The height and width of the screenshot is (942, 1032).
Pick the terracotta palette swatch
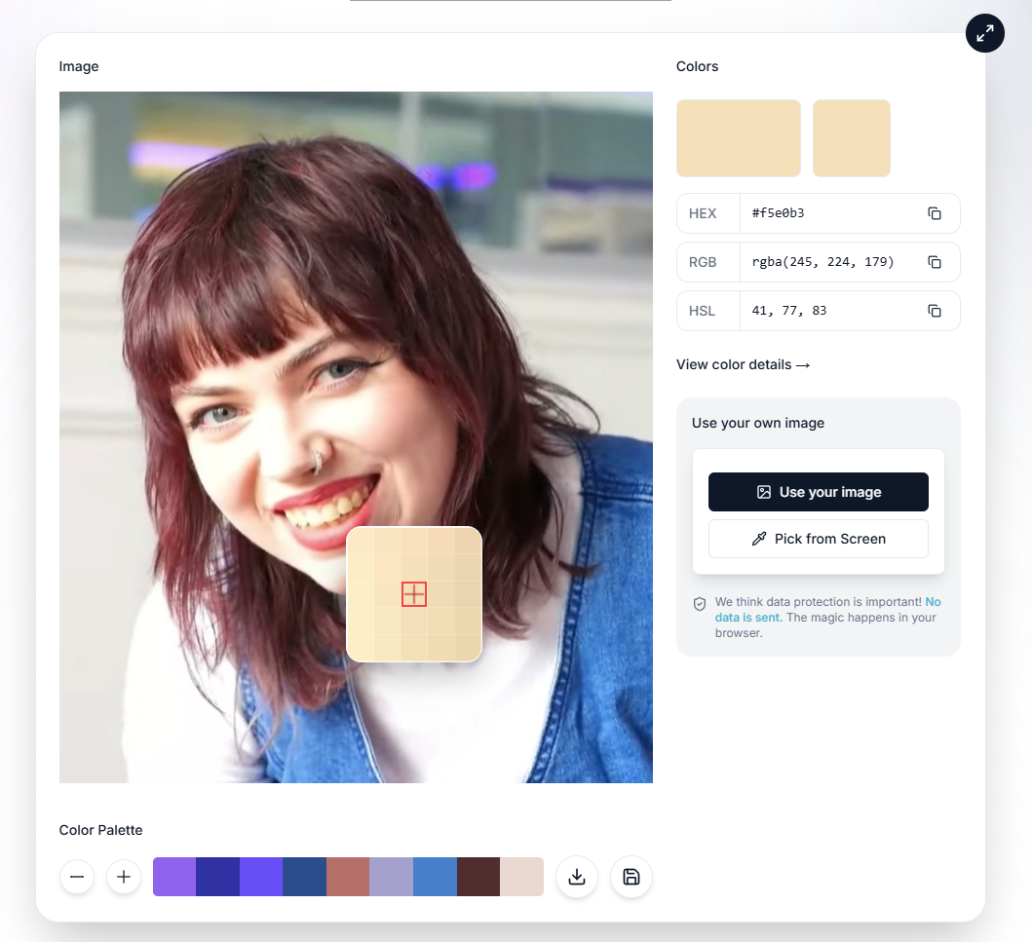(348, 877)
